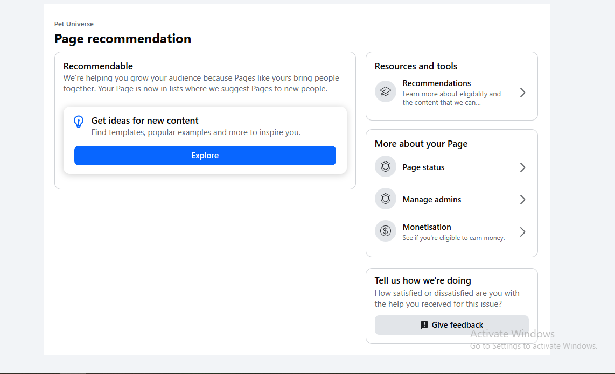Select the Page status shield icon

pyautogui.click(x=386, y=167)
